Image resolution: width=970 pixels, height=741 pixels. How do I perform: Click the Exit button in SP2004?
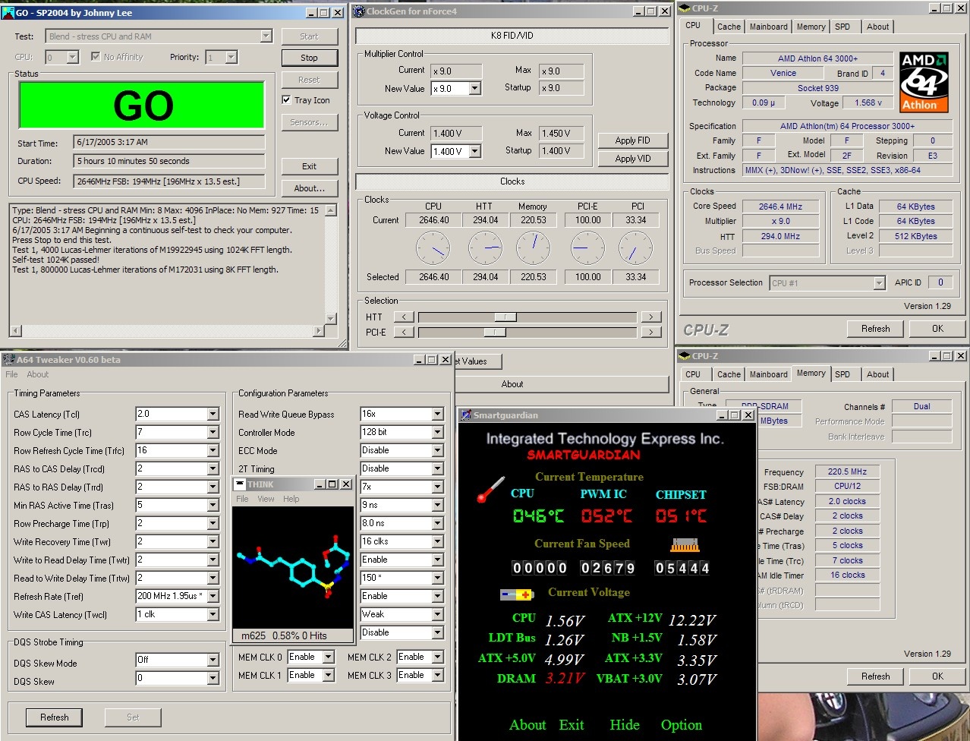309,166
